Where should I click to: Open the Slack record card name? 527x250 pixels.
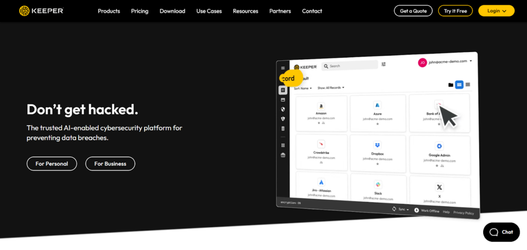[378, 193]
